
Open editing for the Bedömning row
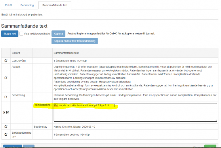point(6,97)
